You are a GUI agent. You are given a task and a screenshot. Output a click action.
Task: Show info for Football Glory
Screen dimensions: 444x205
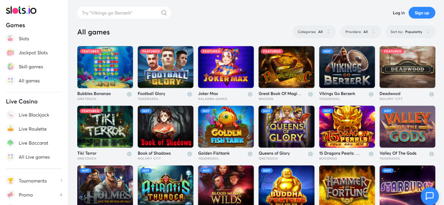pos(190,94)
